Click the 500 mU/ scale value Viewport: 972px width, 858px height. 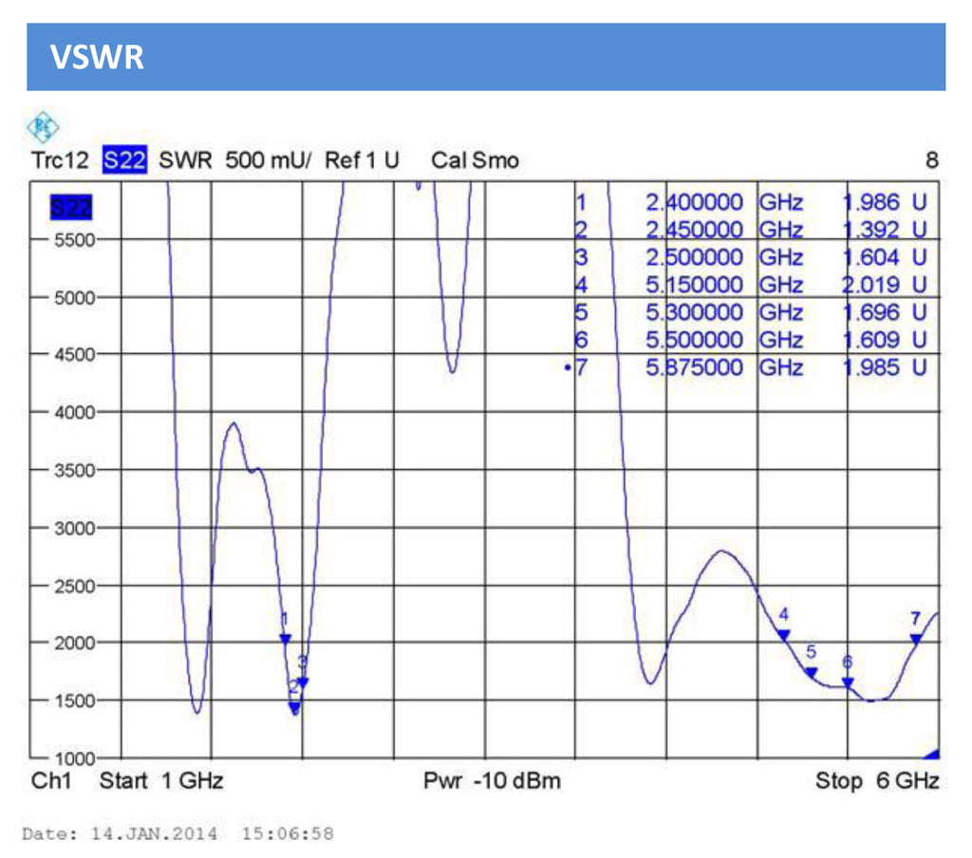270,160
